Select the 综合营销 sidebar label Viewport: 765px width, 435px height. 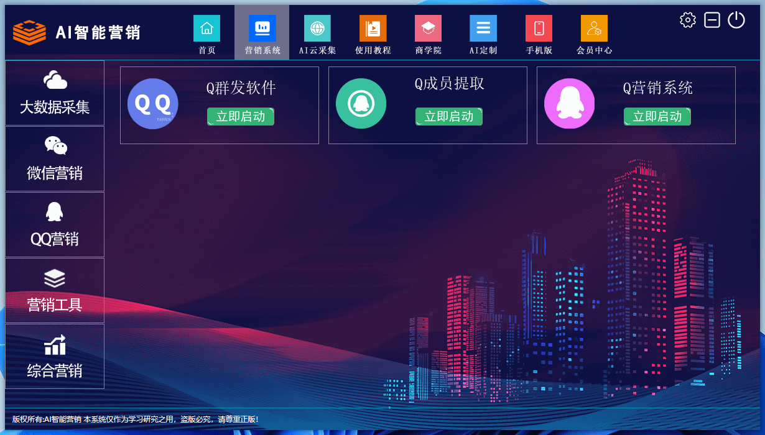pyautogui.click(x=55, y=371)
